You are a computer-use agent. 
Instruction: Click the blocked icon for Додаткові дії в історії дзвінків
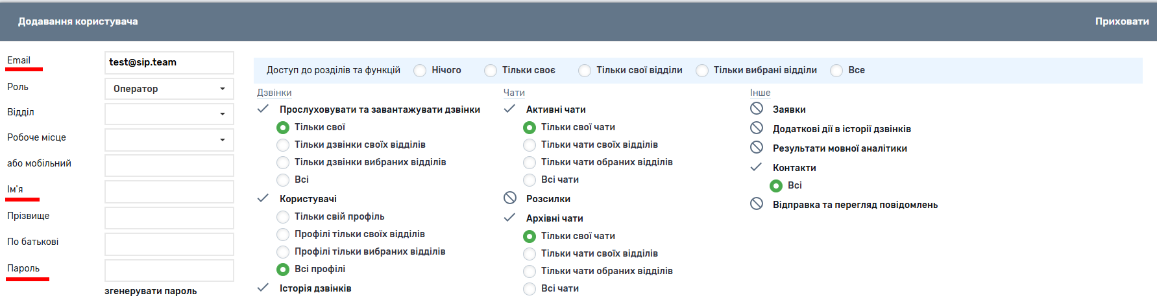[757, 128]
